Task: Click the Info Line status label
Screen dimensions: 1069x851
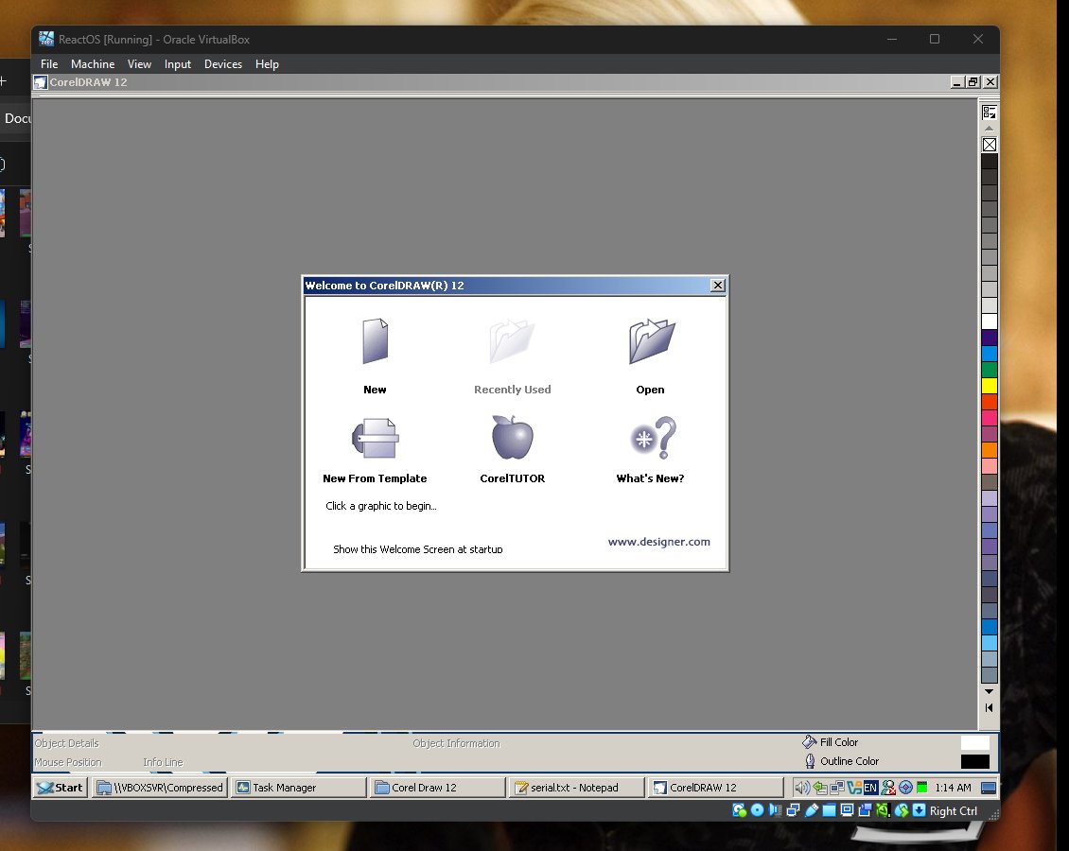Action: [163, 762]
